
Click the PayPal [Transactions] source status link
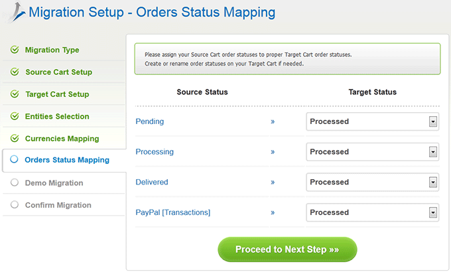pos(173,212)
